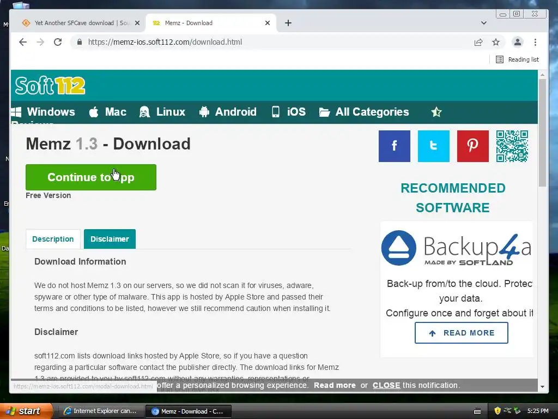
Task: Open the Windows category in navigation
Action: 44,112
